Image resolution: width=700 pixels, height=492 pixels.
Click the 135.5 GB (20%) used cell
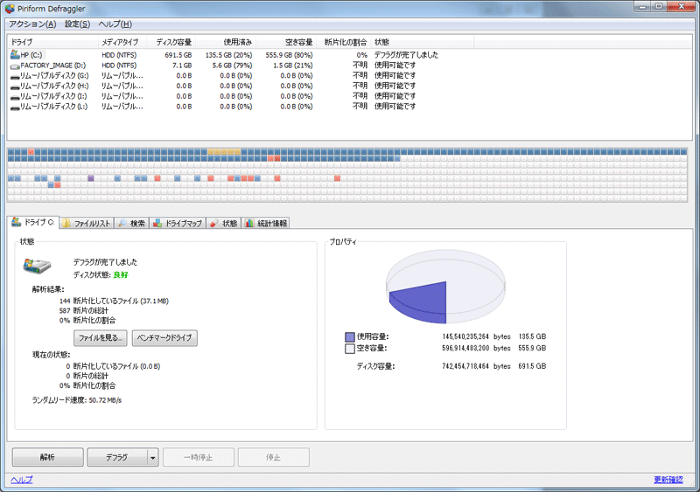tap(228, 55)
